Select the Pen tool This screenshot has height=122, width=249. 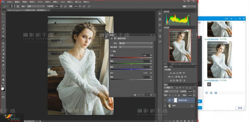pos(3,65)
